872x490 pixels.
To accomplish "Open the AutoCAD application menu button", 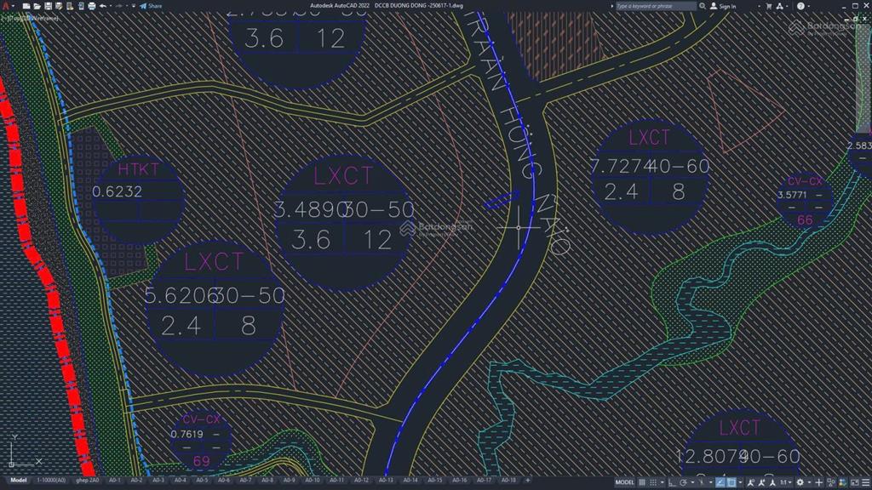I will pos(7,6).
